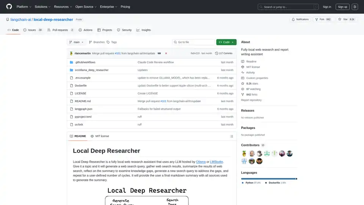Switch to the Issues tab

pos(33,30)
